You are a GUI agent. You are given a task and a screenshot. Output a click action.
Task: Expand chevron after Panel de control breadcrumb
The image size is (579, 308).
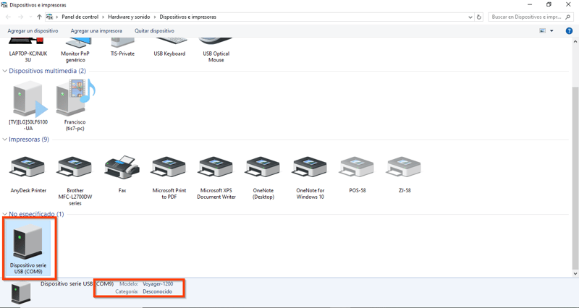pyautogui.click(x=103, y=17)
